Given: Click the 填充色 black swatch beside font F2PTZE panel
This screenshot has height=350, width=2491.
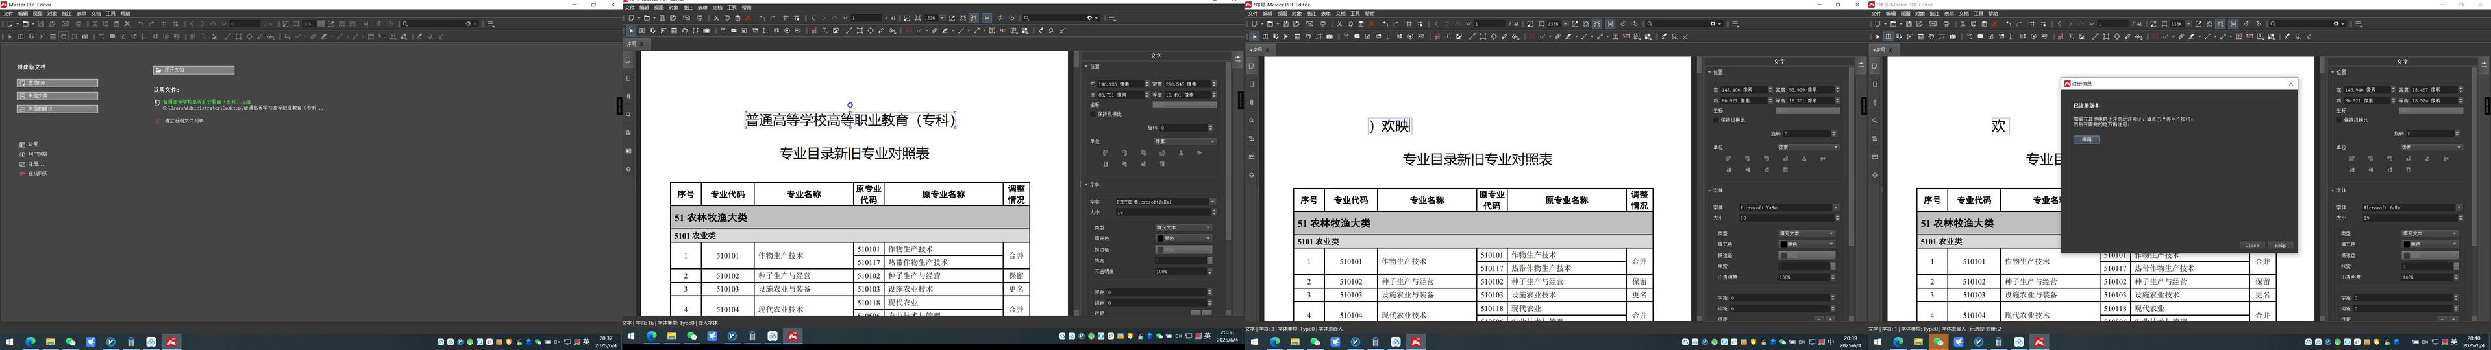Looking at the screenshot, I should [1160, 238].
